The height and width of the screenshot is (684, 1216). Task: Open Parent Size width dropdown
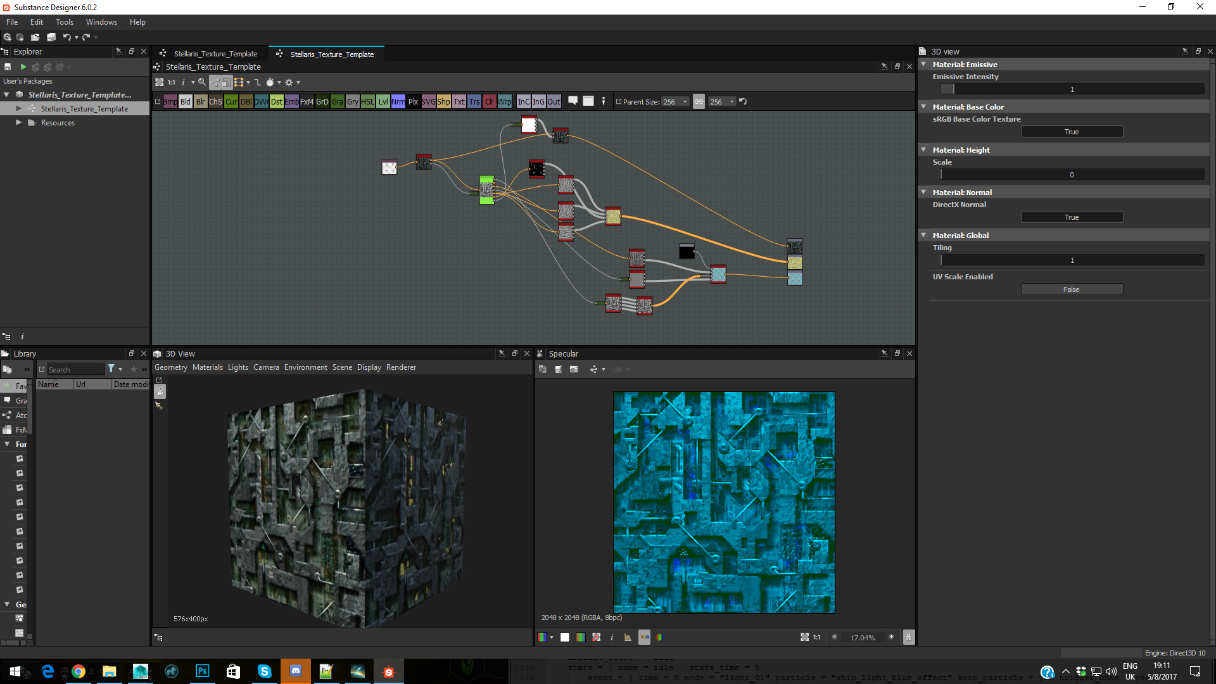tap(675, 101)
